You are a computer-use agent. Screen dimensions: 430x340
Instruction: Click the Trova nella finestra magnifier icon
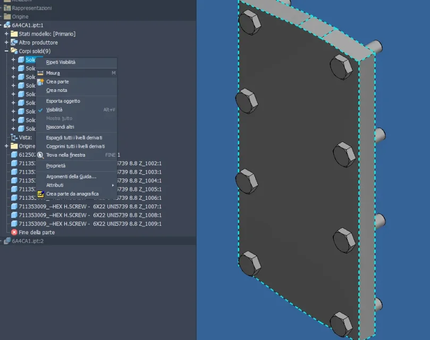[40, 155]
